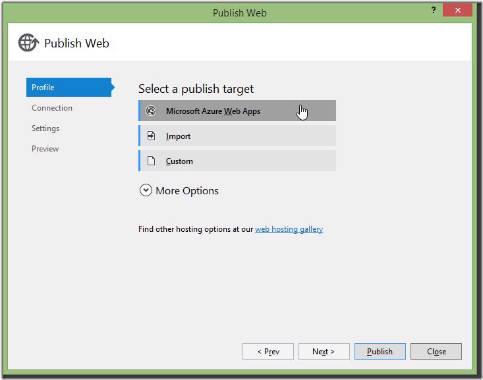Click the More Options label

187,190
